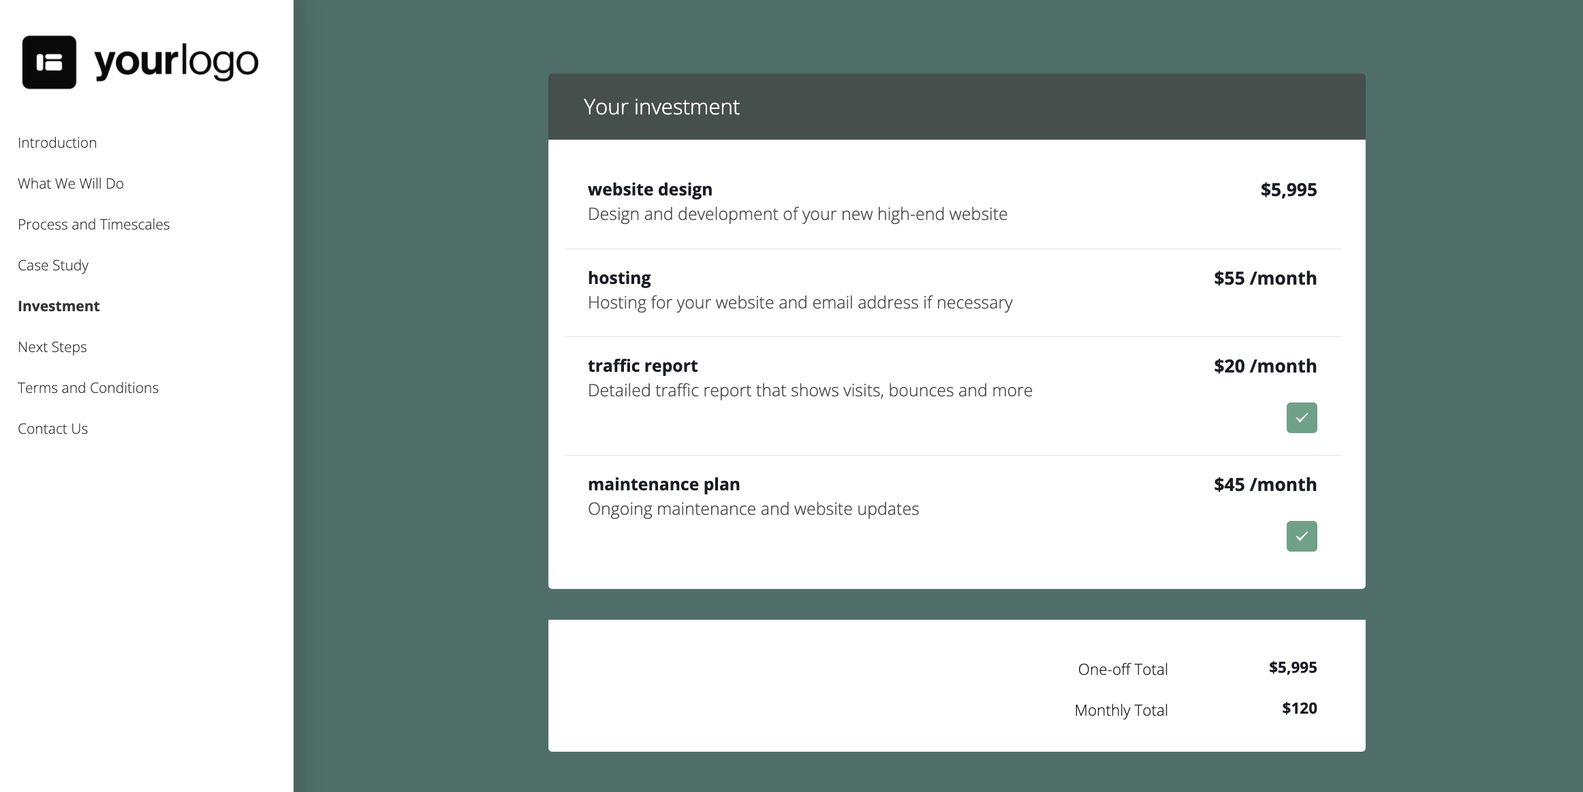Click the yourlogo wordmark text
This screenshot has width=1583, height=792.
(x=176, y=62)
